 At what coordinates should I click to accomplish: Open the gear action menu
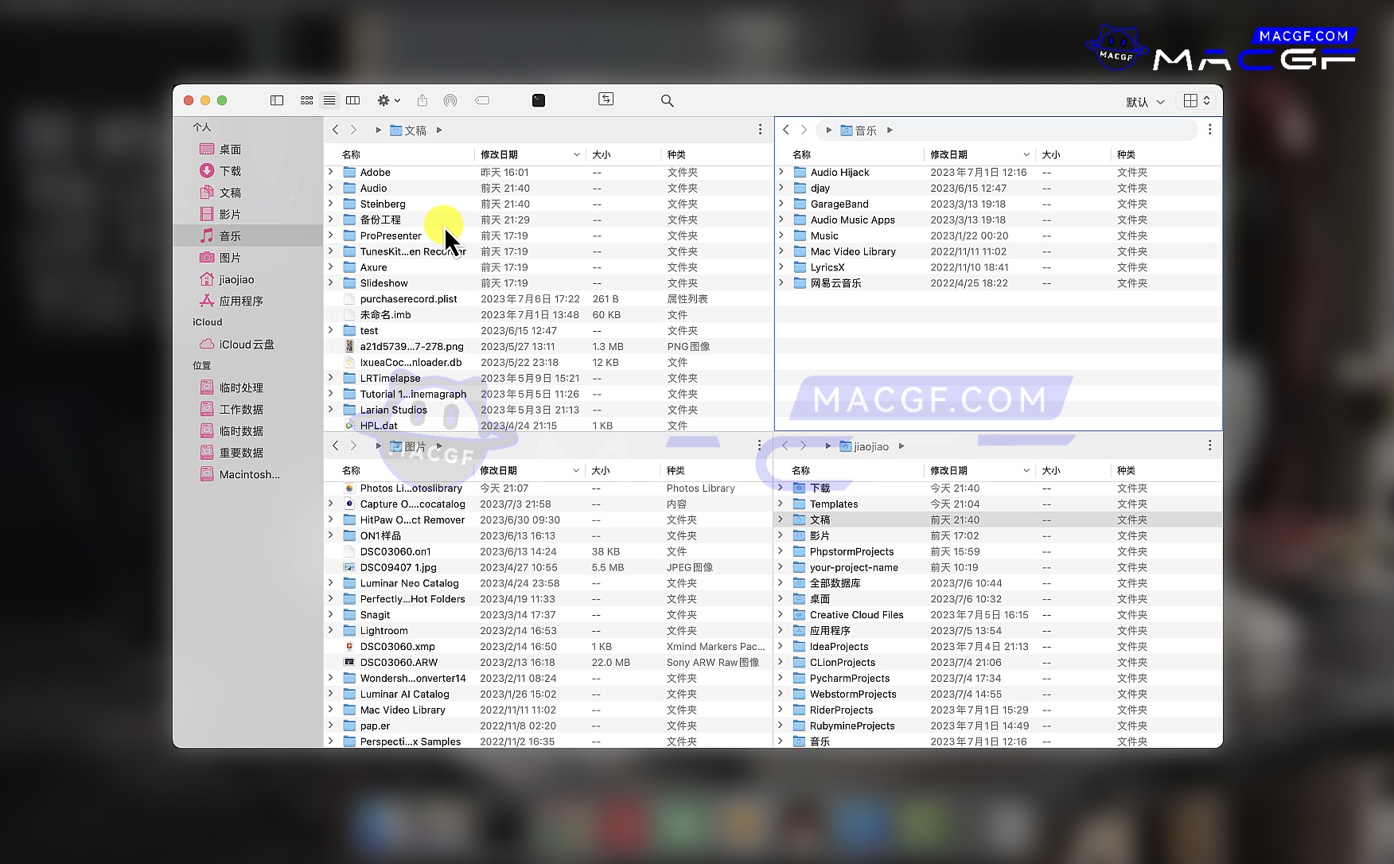pos(387,100)
